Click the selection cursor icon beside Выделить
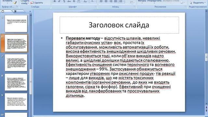The height and width of the screenshot is (117, 208). [x=191, y=3]
